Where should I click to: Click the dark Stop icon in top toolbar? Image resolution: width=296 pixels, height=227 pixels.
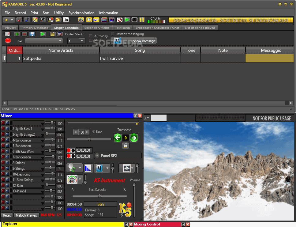point(134,20)
